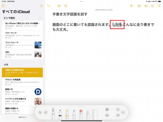Redo using the top toolbar arrow
This screenshot has width=163, height=122.
pos(66,6)
